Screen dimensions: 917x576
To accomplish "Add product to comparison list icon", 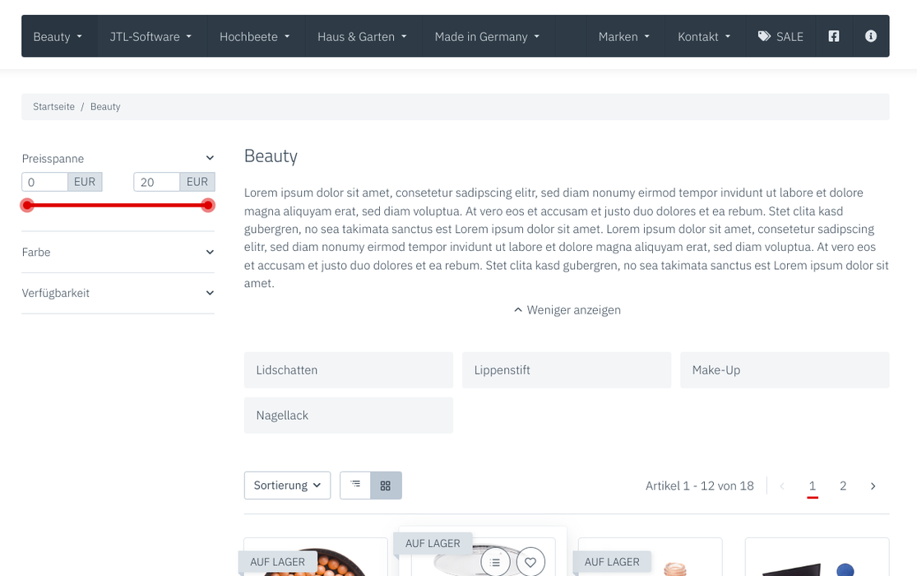I will coord(495,562).
